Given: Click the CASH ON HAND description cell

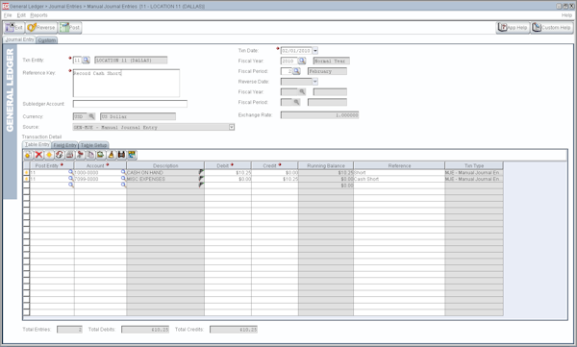Looking at the screenshot, I should 165,172.
